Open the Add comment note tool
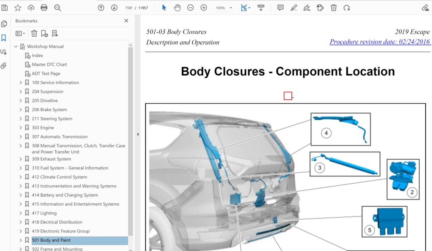This screenshot has width=432, height=251. coord(280,8)
